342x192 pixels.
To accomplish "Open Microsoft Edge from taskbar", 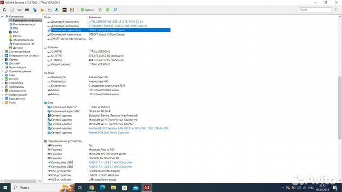I will click(x=103, y=188).
